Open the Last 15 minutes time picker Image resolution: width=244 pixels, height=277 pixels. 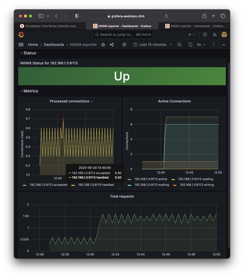[153, 45]
